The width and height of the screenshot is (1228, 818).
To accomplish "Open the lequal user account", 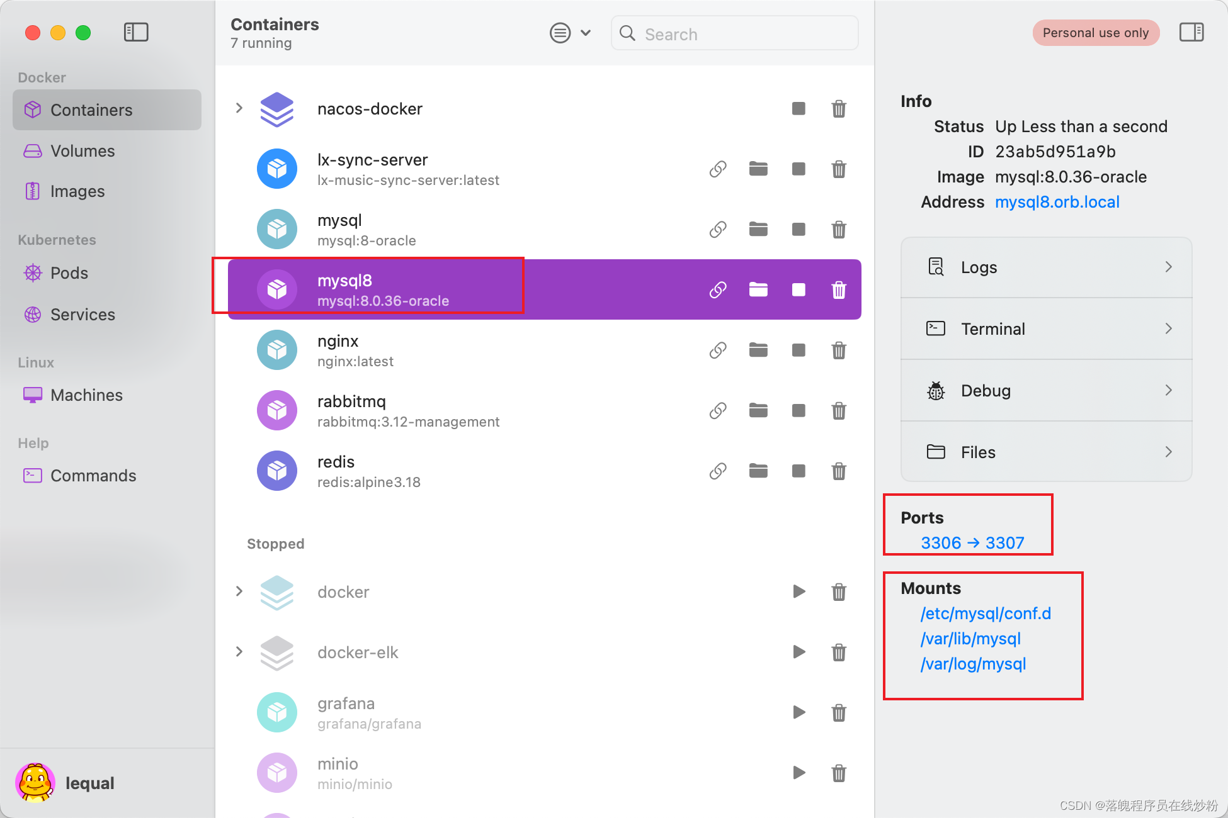I will 65,783.
